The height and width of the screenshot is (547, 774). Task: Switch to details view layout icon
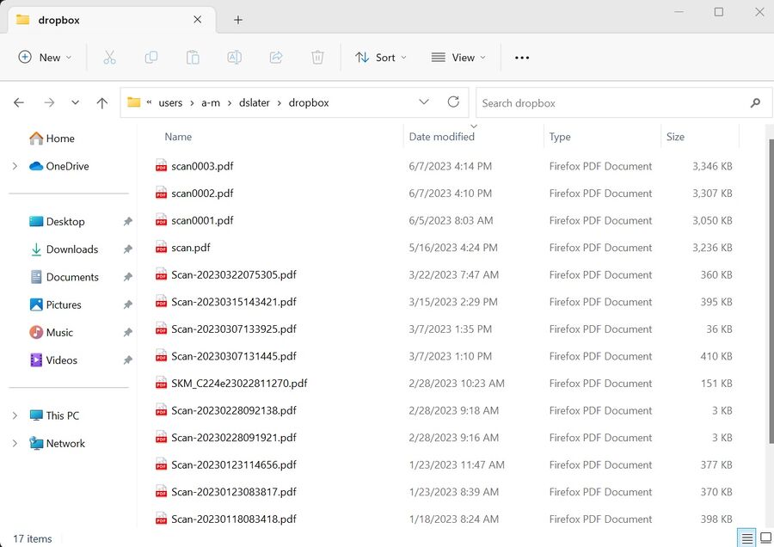(746, 538)
